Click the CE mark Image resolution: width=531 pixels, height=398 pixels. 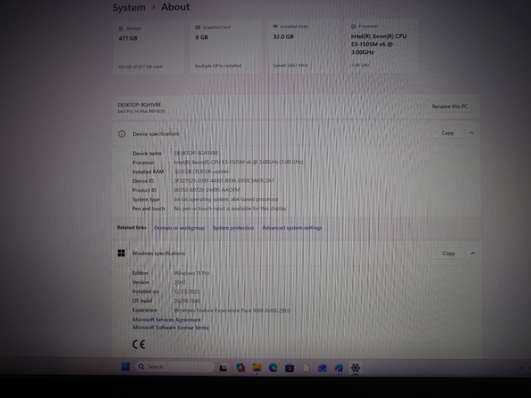tap(139, 344)
